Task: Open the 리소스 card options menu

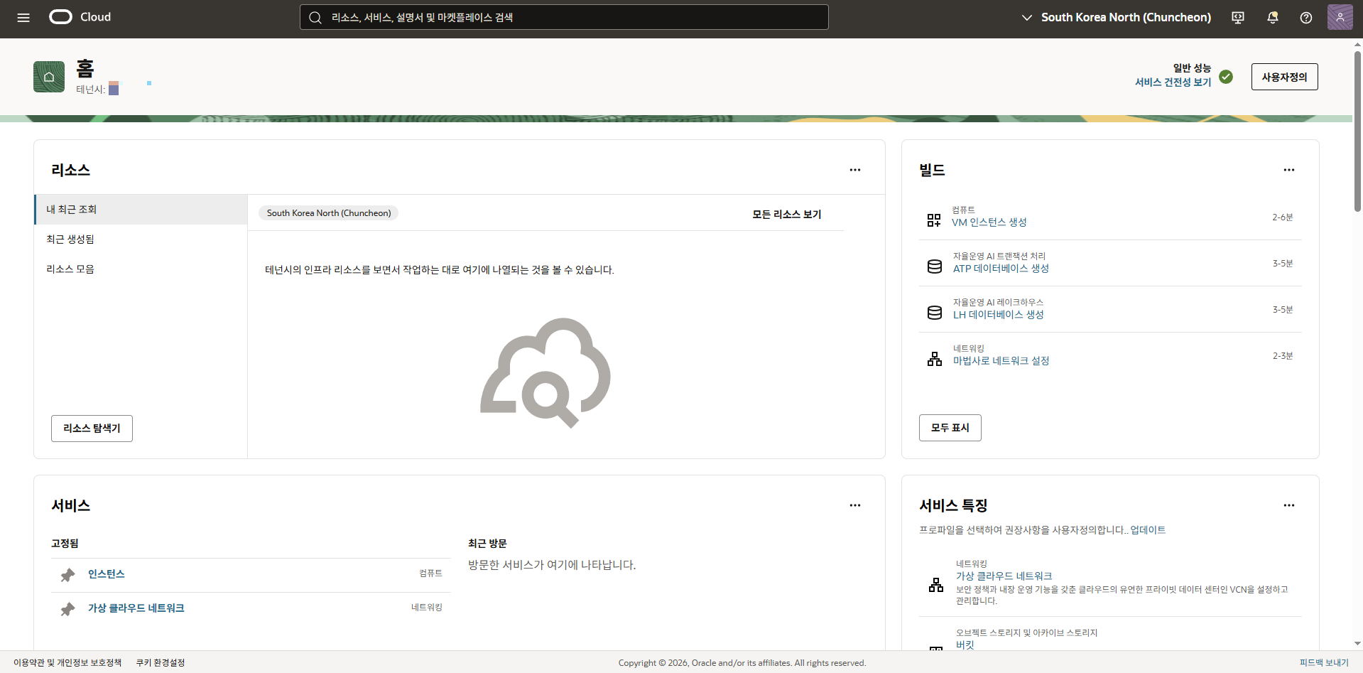Action: (855, 170)
